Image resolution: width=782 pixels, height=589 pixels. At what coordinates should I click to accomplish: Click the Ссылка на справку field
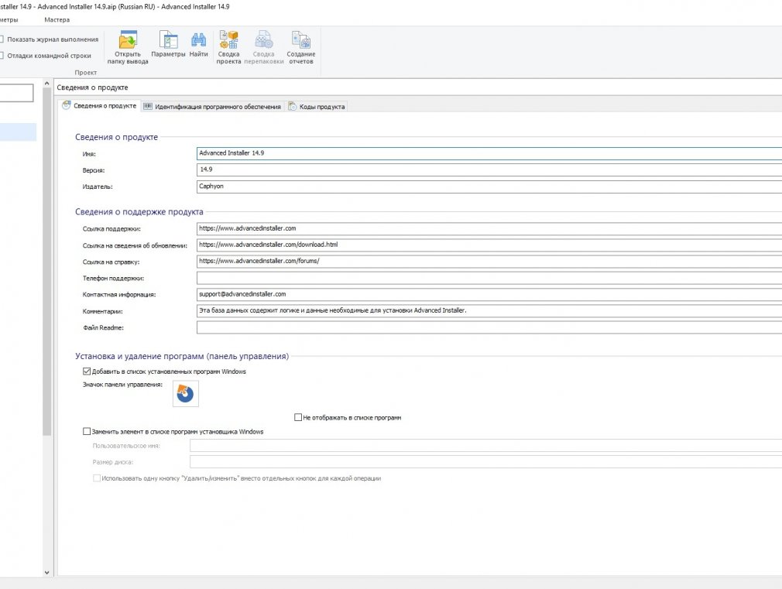click(x=489, y=262)
